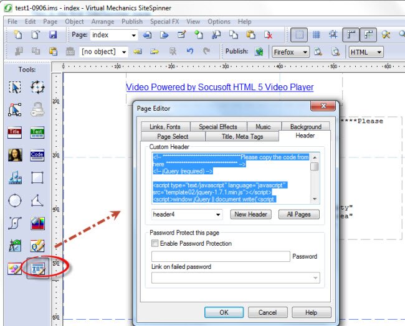Click in the Password input field
Image resolution: width=405 pixels, height=326 pixels.
click(x=221, y=256)
